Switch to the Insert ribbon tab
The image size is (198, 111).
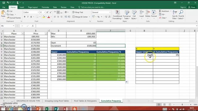pyautogui.click(x=22, y=7)
